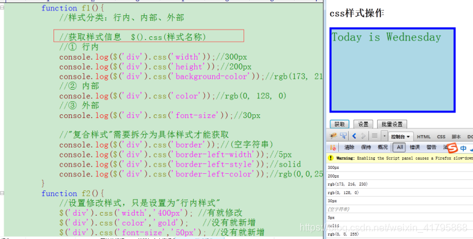The height and width of the screenshot is (239, 473).
Task: Click the css('background-color') code line
Action: pyautogui.click(x=191, y=77)
